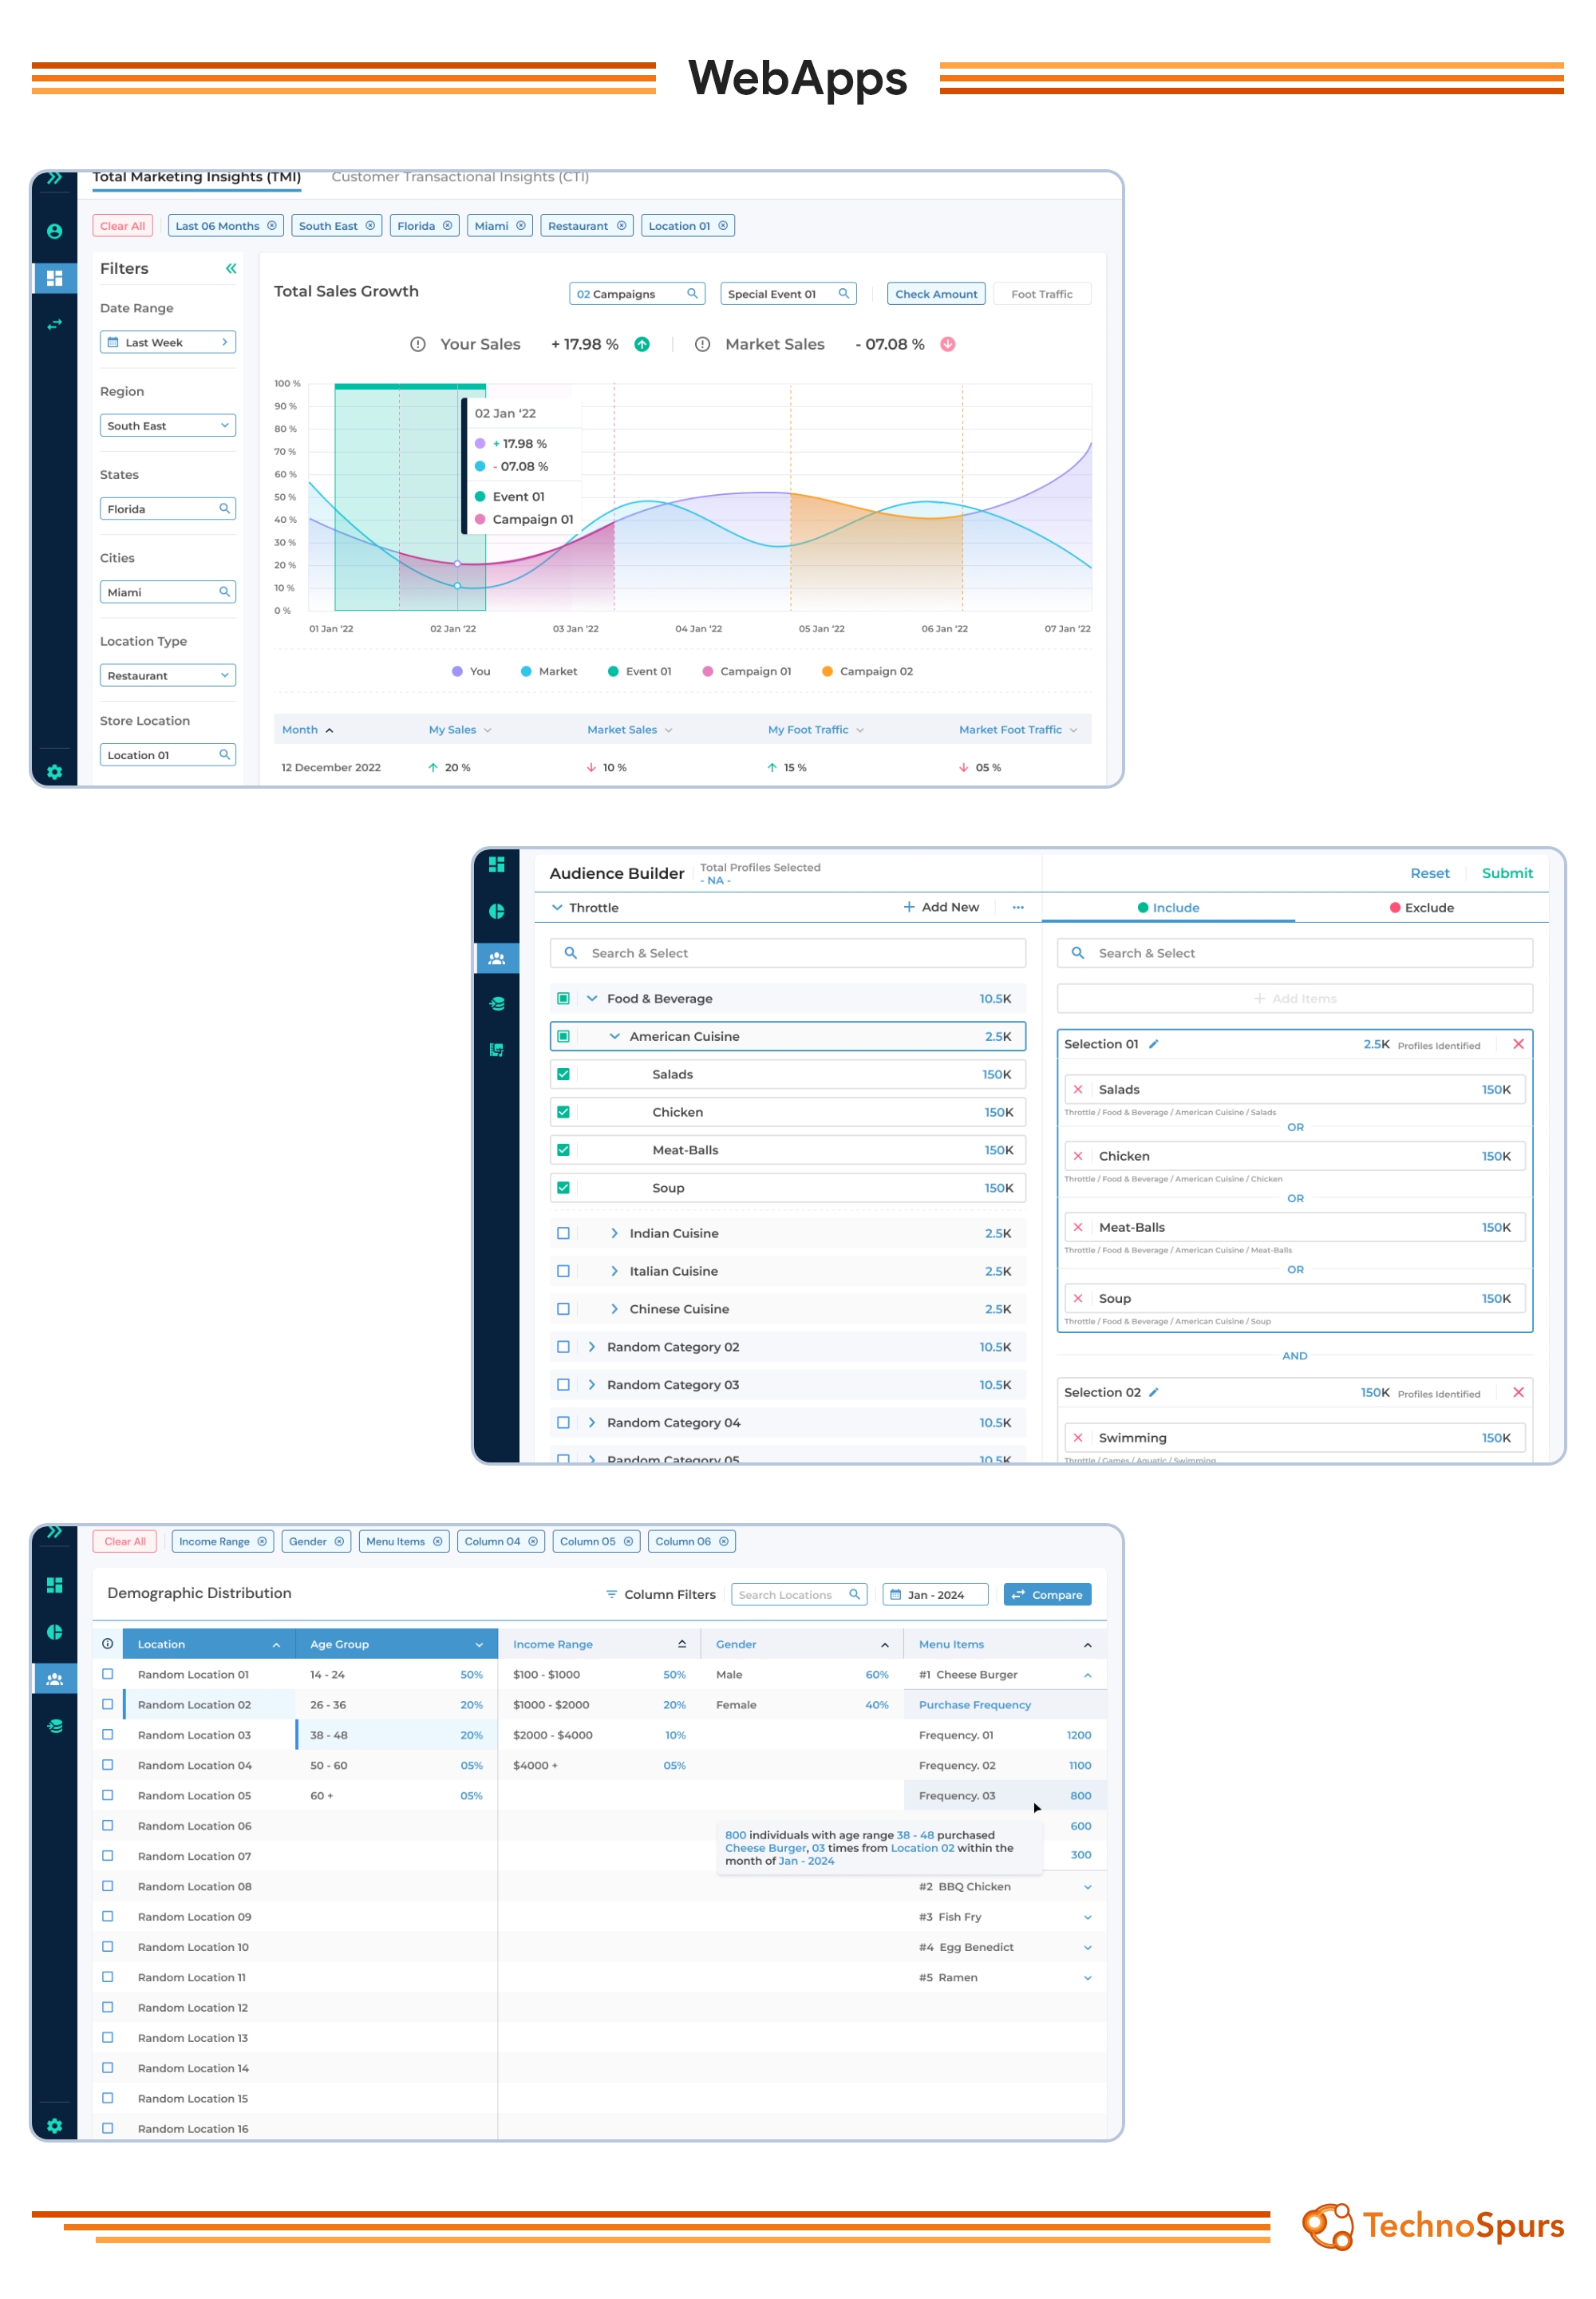Remove the Selection 01 group with red X
Image resolution: width=1596 pixels, height=2299 pixels.
pyautogui.click(x=1517, y=1043)
